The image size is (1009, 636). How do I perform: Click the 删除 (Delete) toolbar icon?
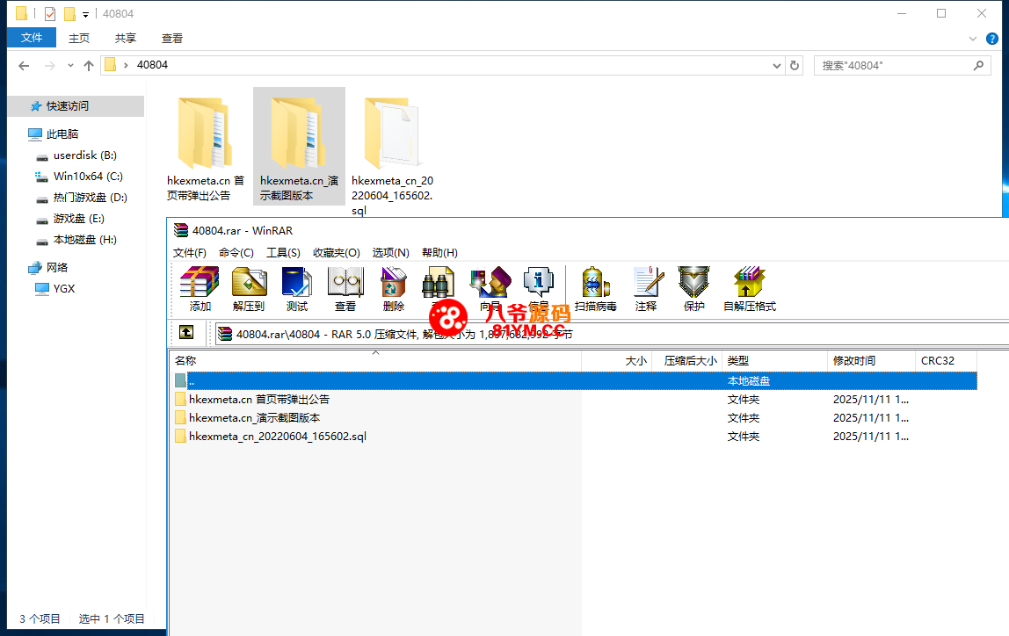click(394, 288)
